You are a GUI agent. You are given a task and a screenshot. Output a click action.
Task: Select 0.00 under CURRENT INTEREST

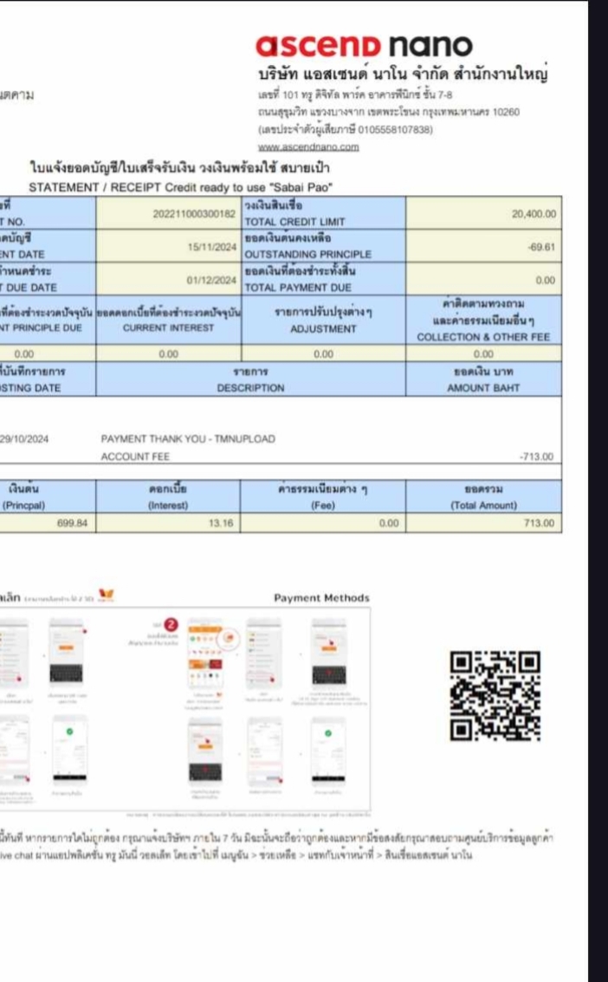[x=168, y=354]
